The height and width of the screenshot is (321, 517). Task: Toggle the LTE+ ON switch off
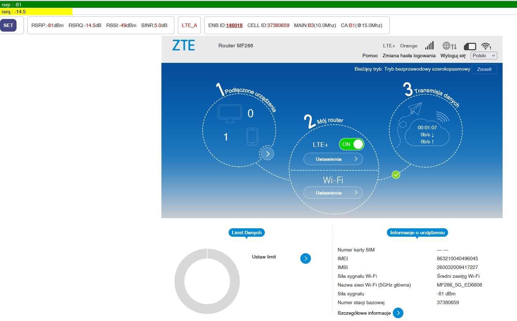[x=351, y=144]
